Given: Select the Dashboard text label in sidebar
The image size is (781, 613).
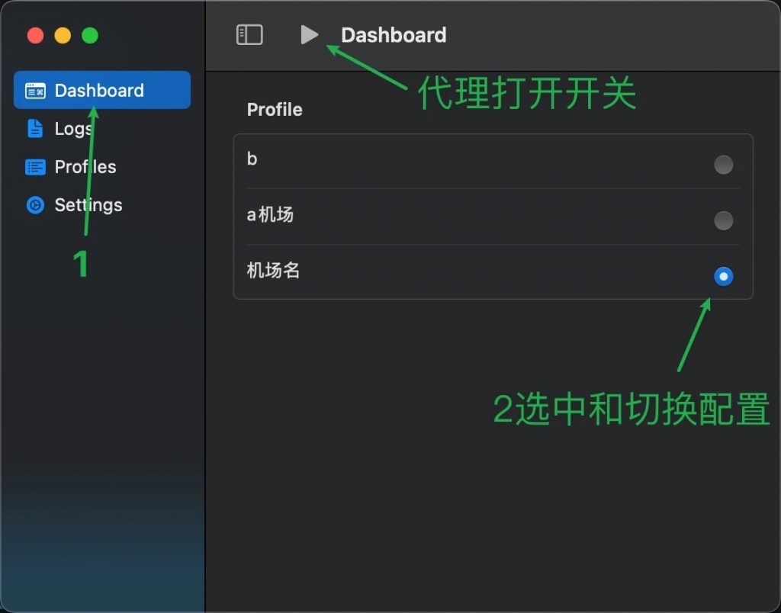Looking at the screenshot, I should click(x=99, y=91).
